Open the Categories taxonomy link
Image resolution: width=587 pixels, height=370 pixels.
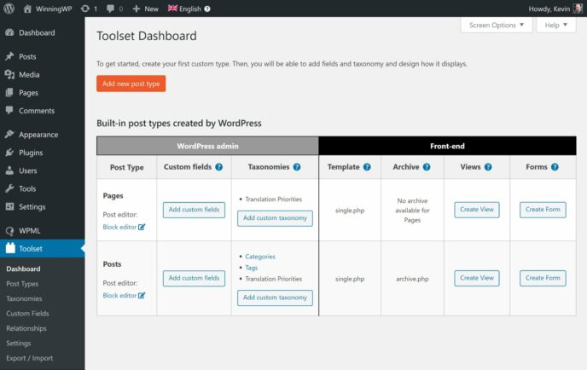[x=260, y=257]
